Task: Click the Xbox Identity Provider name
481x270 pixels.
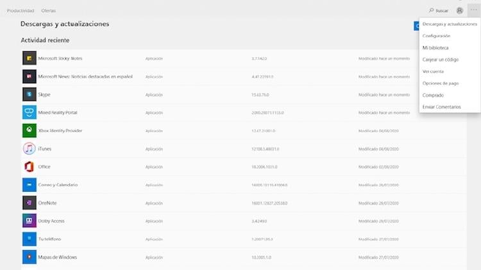Action: click(x=60, y=131)
